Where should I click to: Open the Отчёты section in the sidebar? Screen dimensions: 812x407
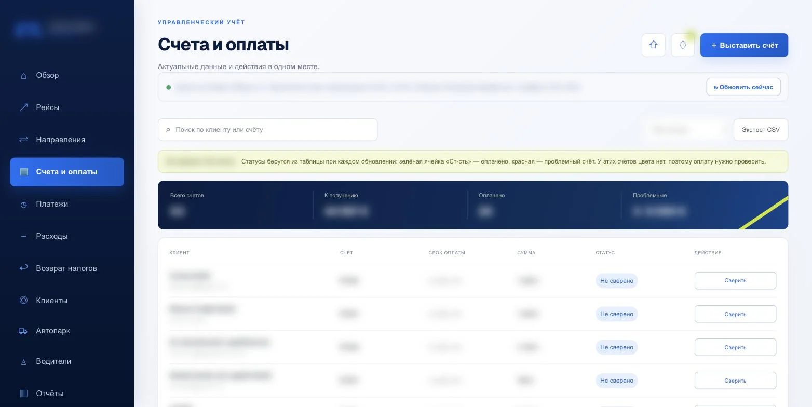pos(67,394)
